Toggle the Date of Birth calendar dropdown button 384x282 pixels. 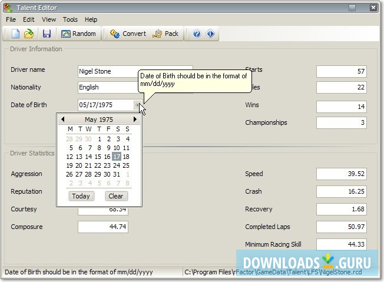137,105
